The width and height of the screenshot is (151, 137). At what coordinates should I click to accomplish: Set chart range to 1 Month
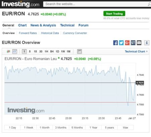pyautogui.click(x=45, y=128)
